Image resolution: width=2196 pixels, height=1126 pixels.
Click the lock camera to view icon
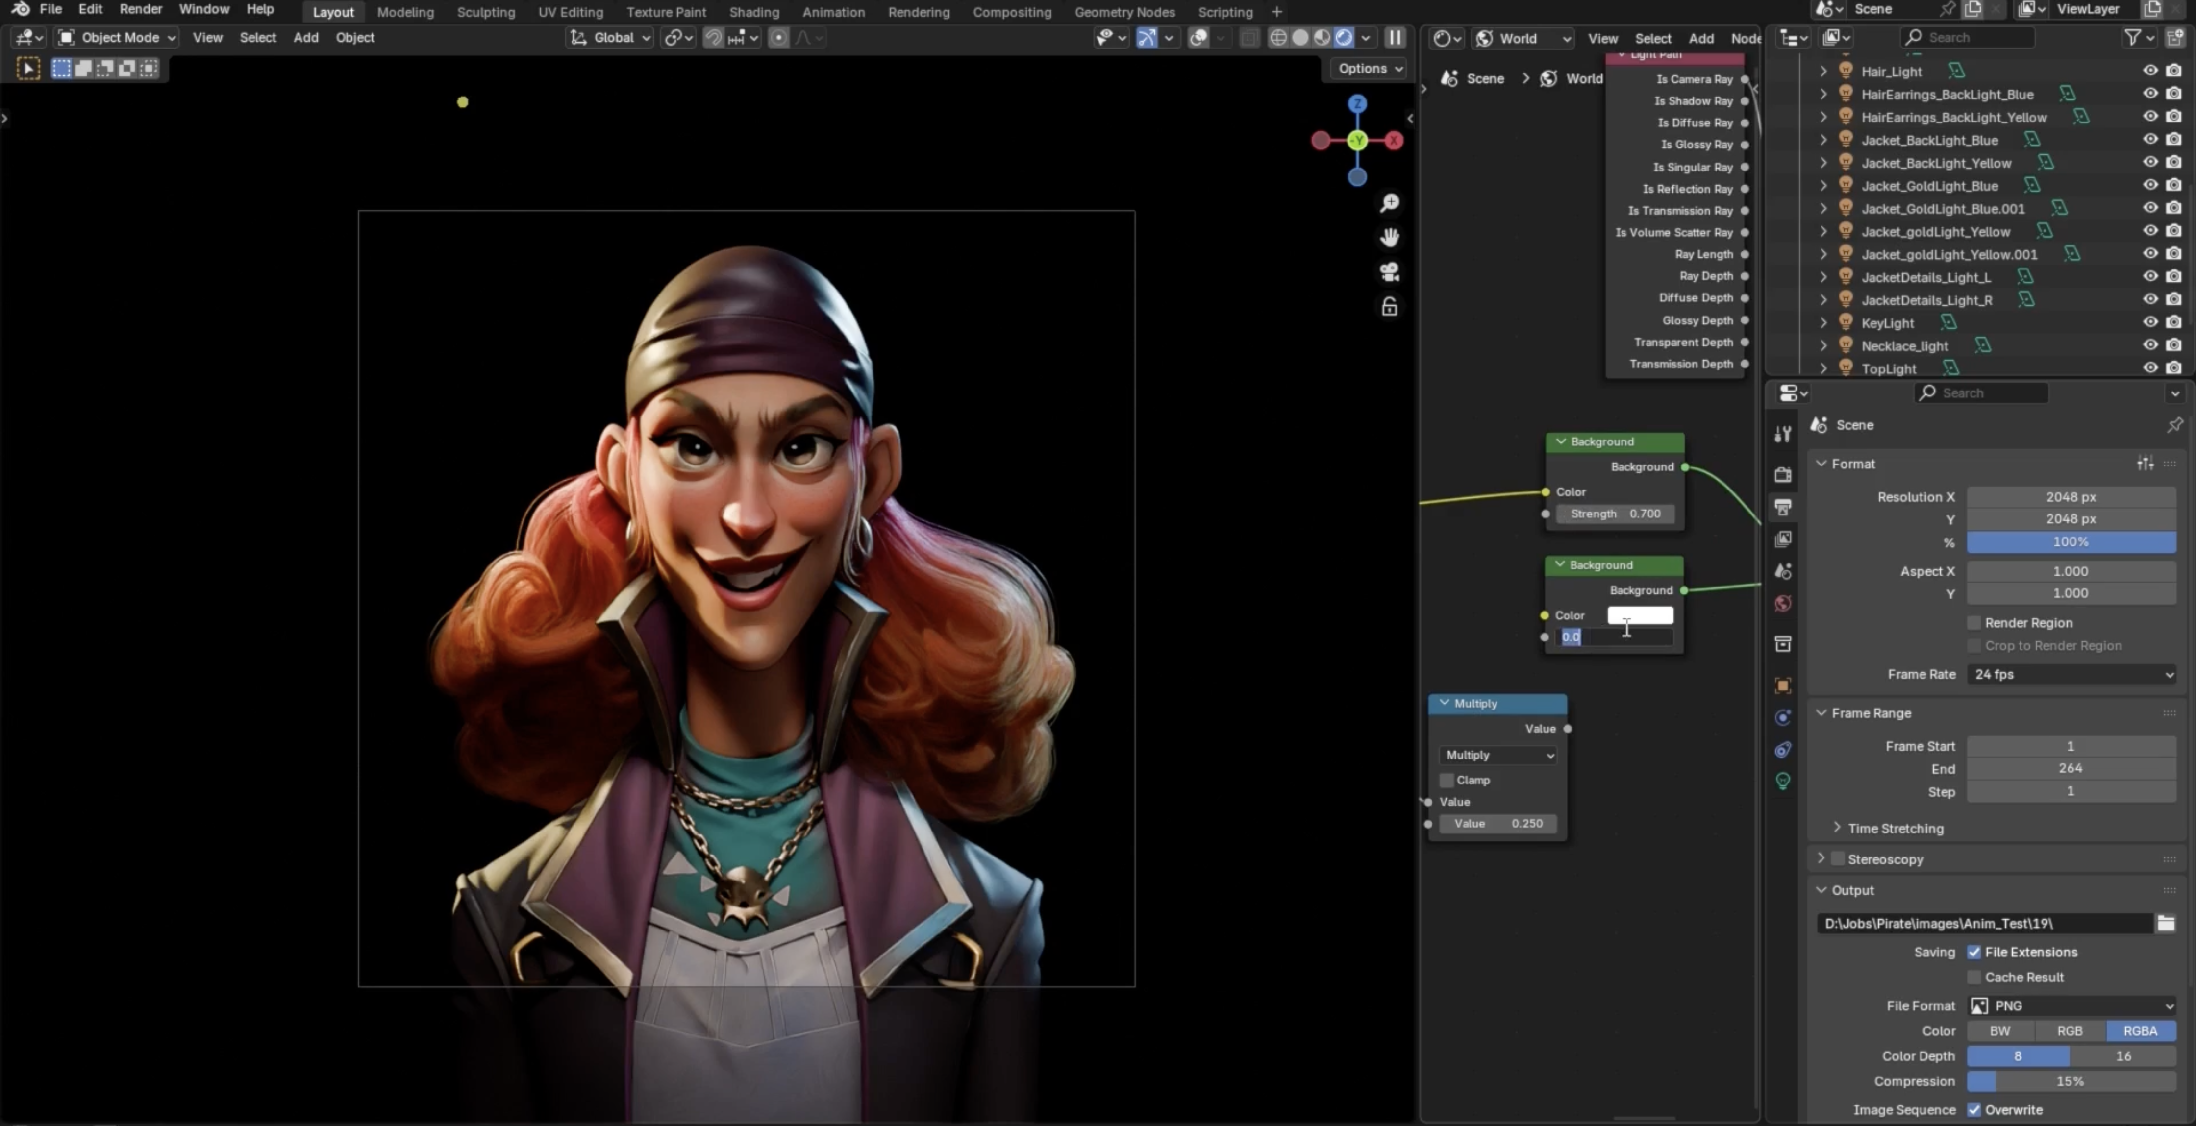point(1390,307)
